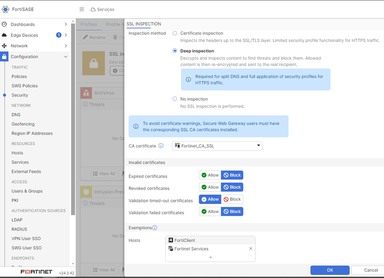Click the Network arrows icon

click(4, 46)
